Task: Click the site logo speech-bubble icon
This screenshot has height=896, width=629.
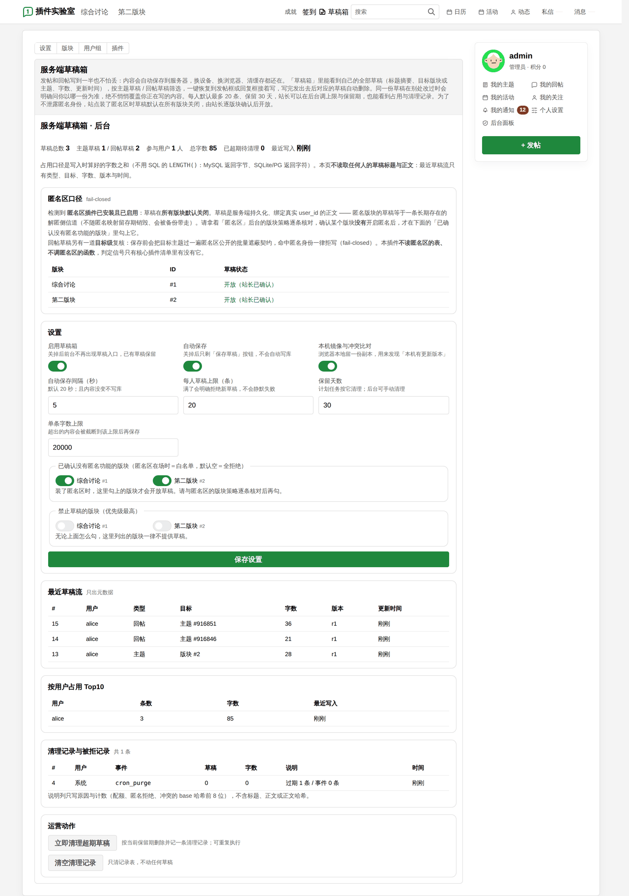Action: [28, 11]
